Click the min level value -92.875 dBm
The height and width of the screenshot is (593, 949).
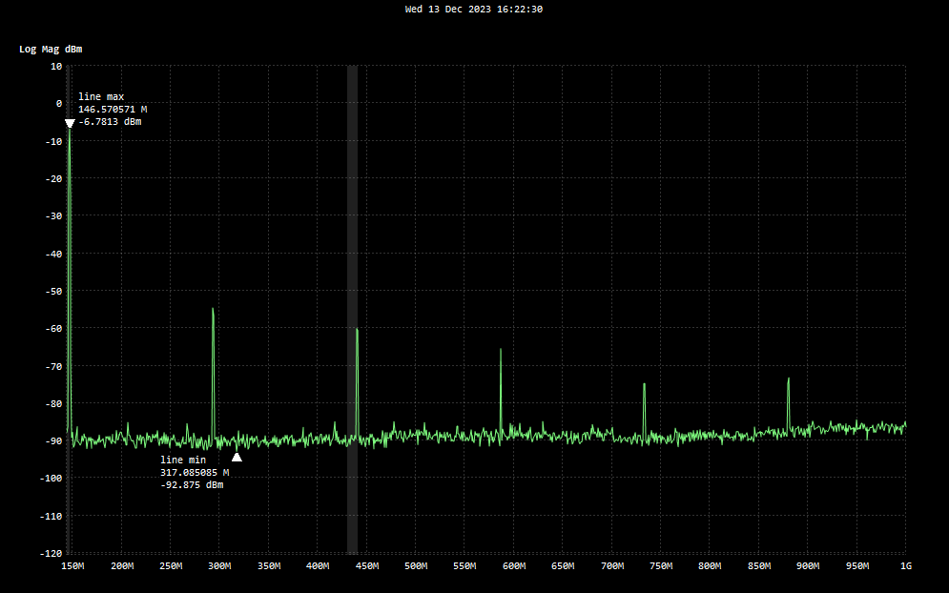tap(192, 484)
